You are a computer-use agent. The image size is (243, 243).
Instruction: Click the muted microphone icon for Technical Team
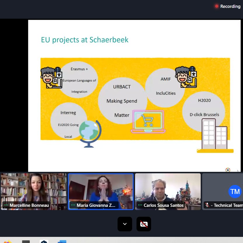coord(207,205)
